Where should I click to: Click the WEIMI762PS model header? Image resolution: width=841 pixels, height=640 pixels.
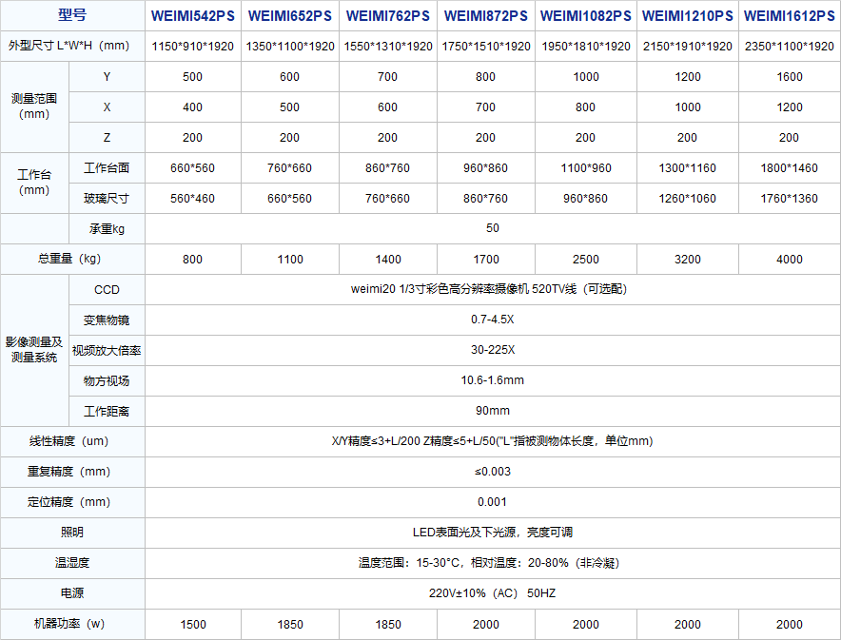coord(388,16)
